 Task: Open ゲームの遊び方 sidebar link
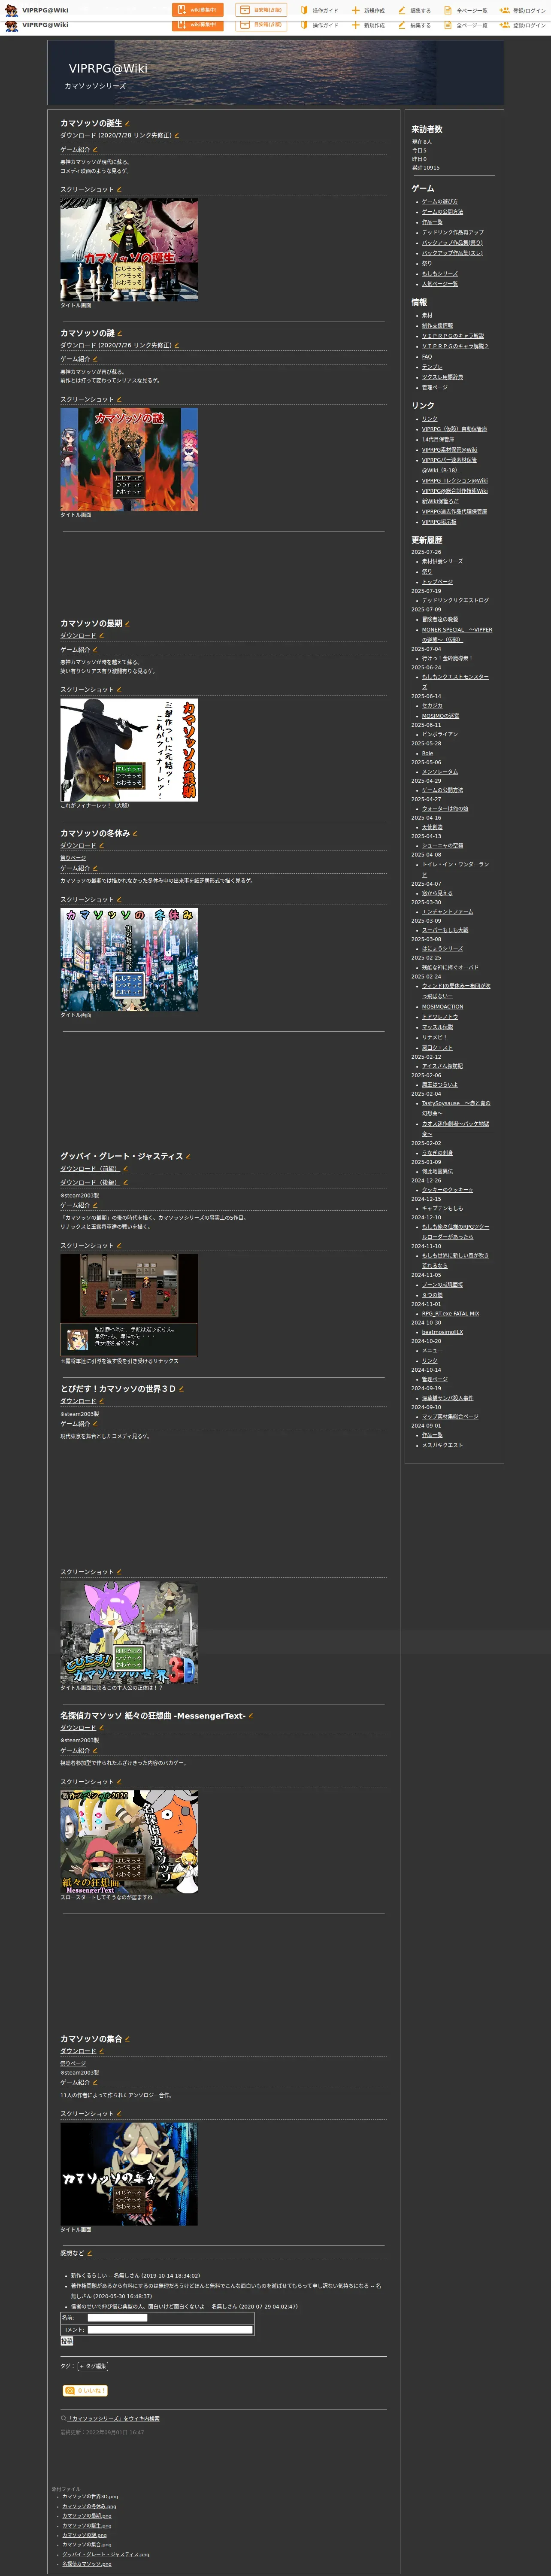click(440, 202)
